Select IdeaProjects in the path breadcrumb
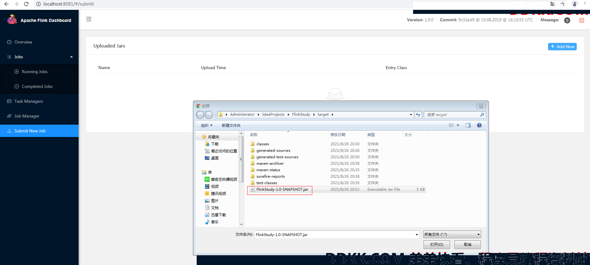 point(273,114)
